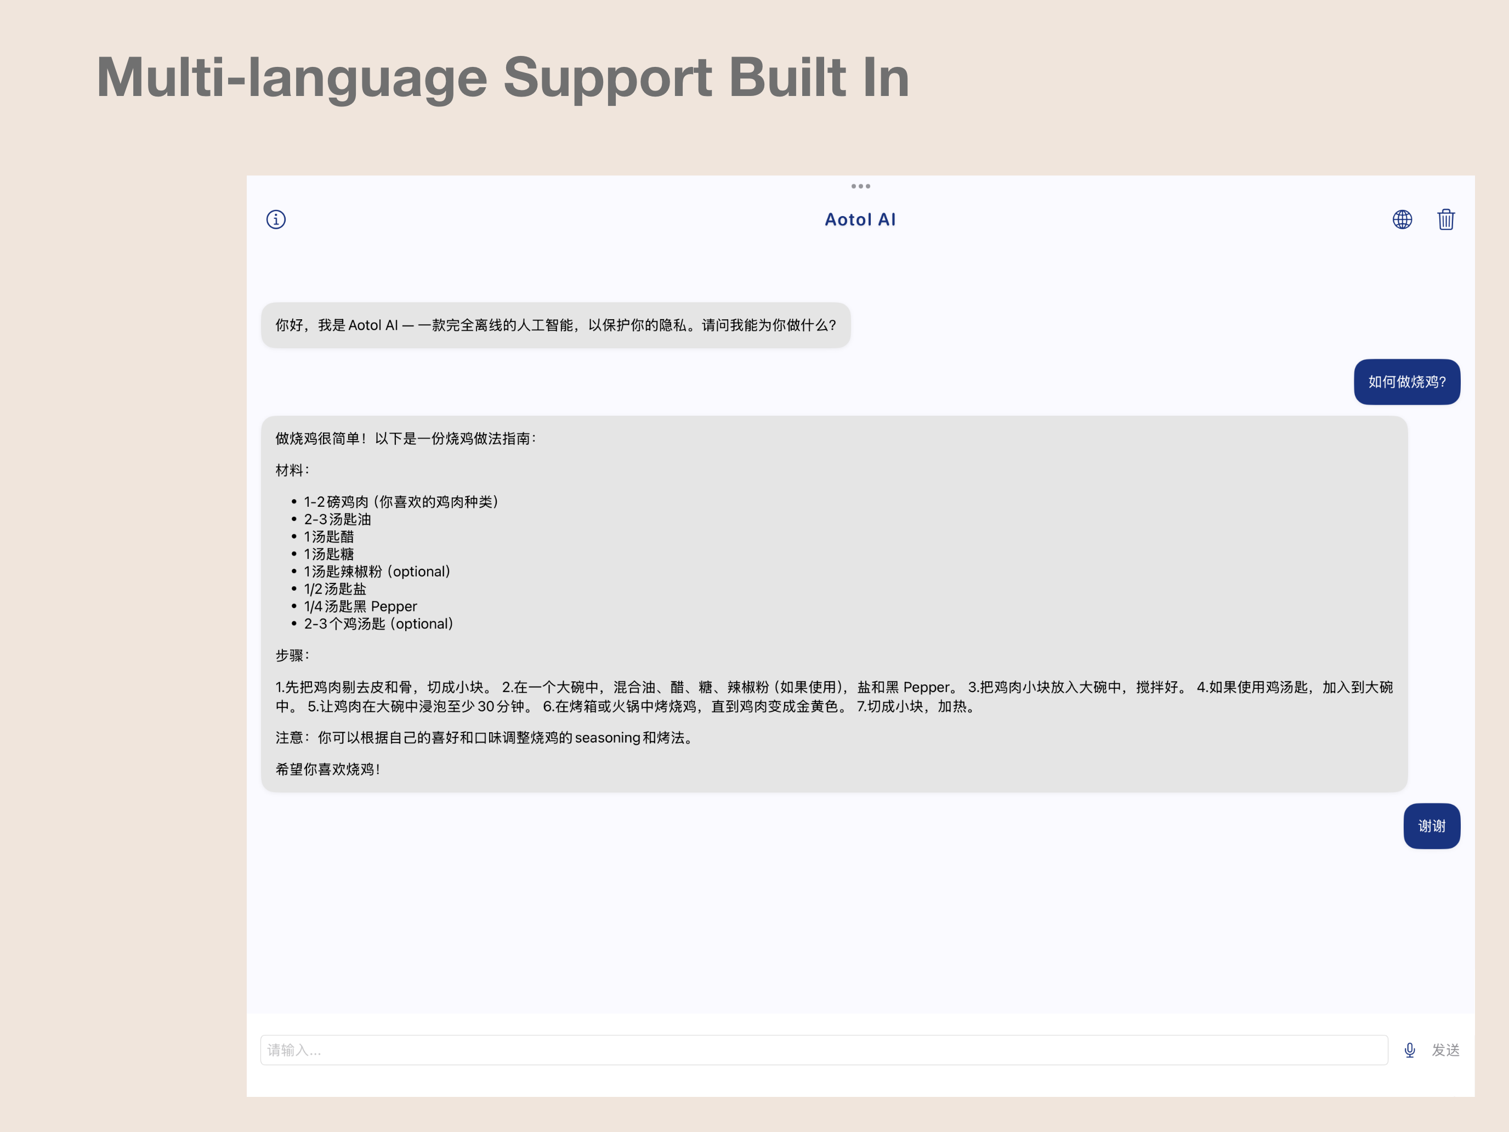Click the 步骤: heading in the reply
The height and width of the screenshot is (1132, 1509).
[293, 656]
